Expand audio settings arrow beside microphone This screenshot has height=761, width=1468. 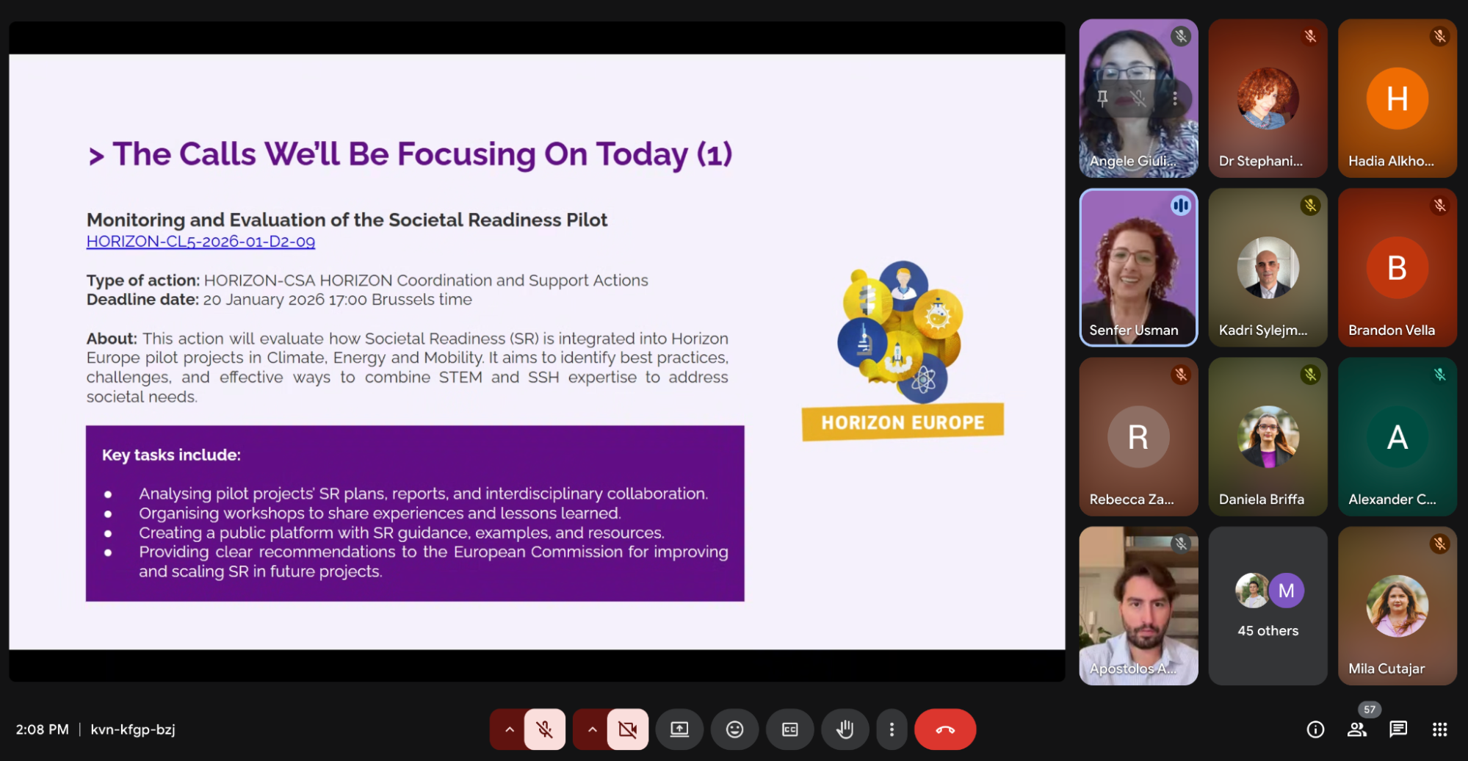pos(509,729)
